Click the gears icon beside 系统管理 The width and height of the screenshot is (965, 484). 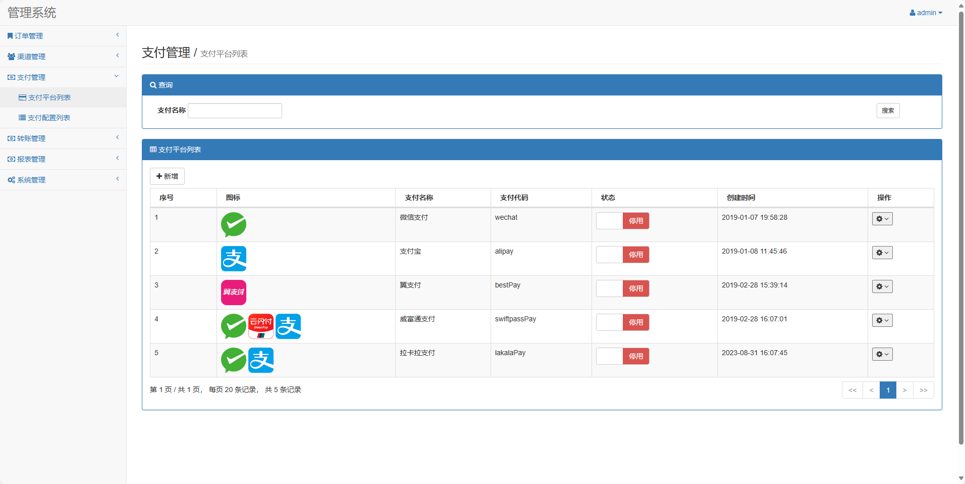coord(11,180)
